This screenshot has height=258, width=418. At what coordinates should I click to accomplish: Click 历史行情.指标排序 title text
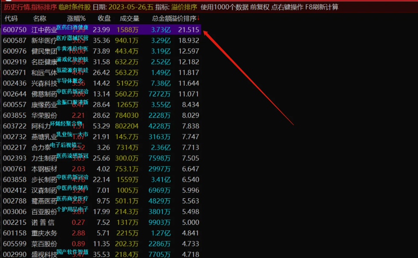(x=30, y=7)
